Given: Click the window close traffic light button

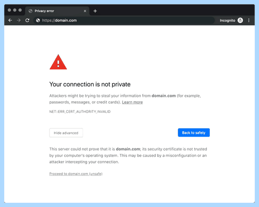Looking at the screenshot, I should tap(9, 10).
